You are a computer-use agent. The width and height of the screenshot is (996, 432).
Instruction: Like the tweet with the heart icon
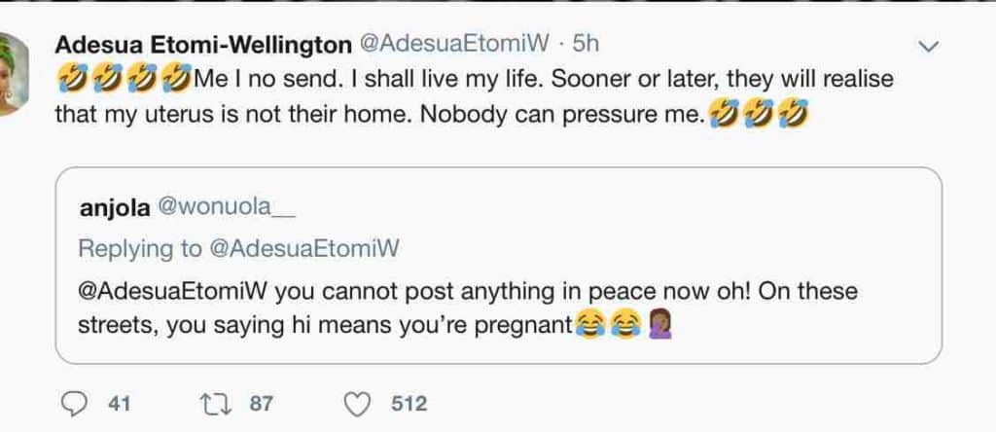[x=358, y=403]
